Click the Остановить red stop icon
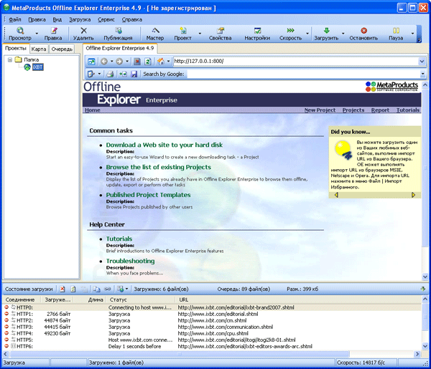Viewport: 431px width, 369px height. click(363, 30)
